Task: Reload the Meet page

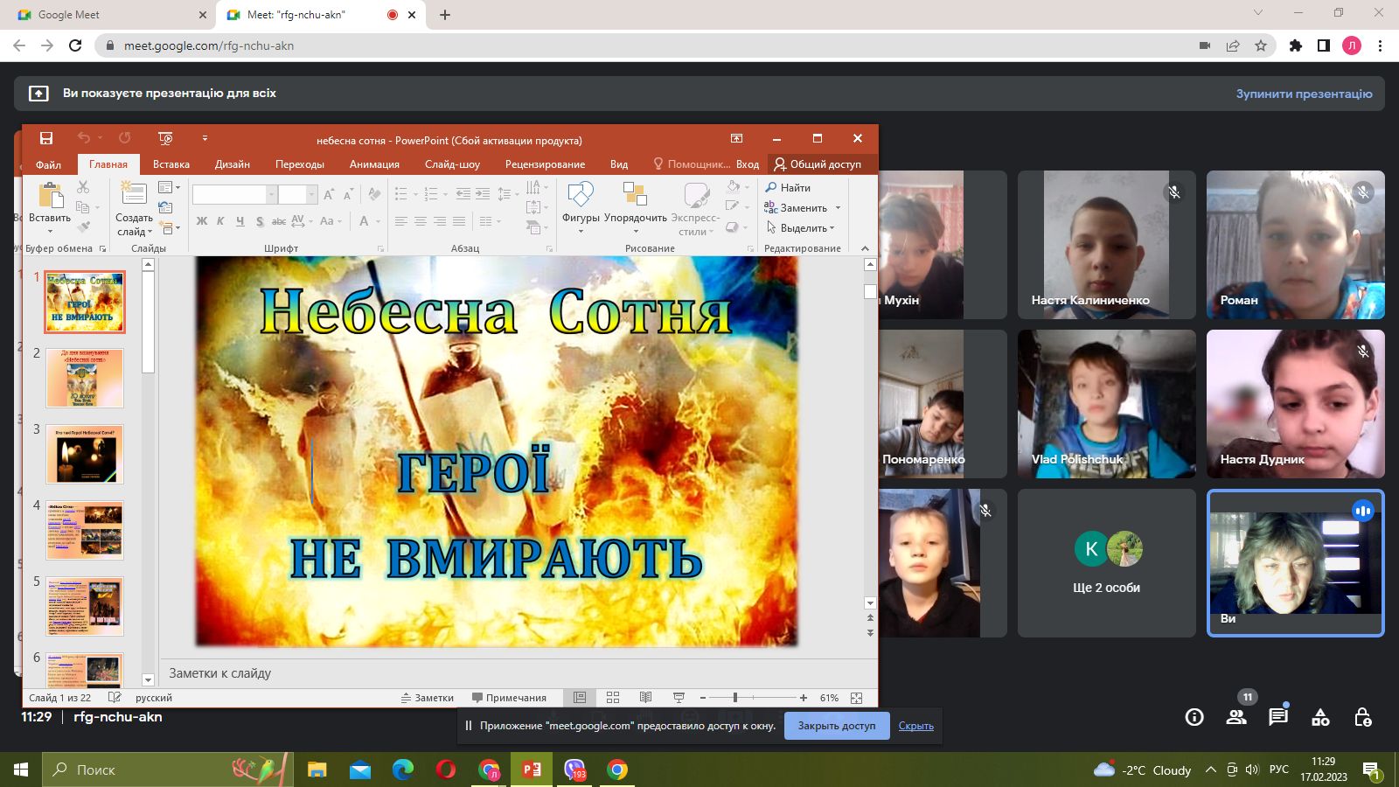Action: coord(75,45)
